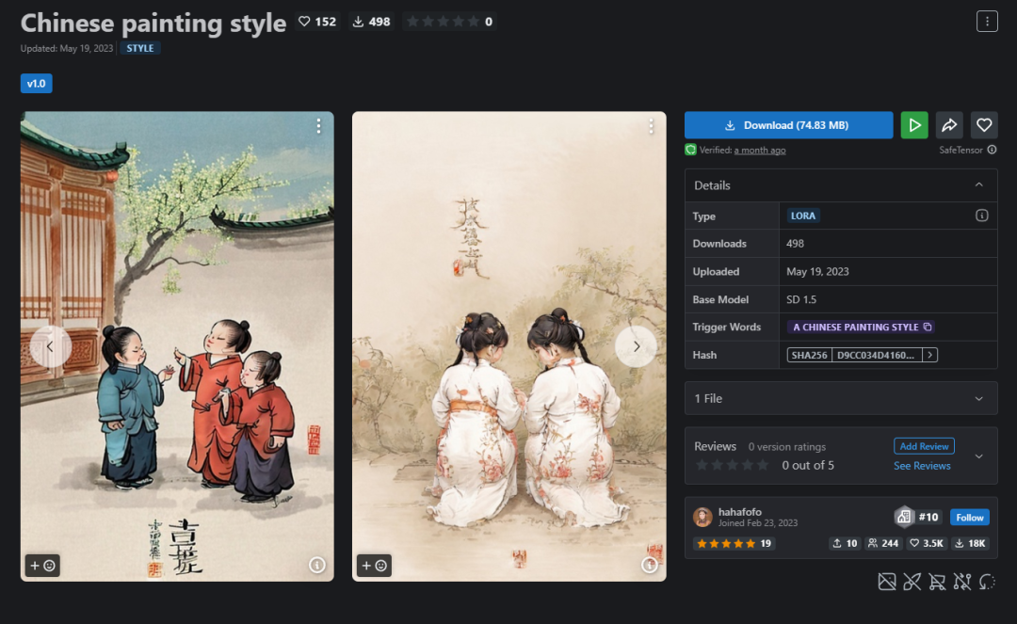Click the crossed-out brush permission icon
This screenshot has width=1017, height=624.
912,582
